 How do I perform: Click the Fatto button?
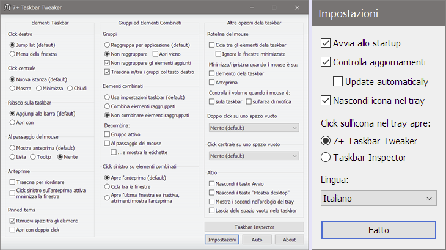pyautogui.click(x=379, y=230)
